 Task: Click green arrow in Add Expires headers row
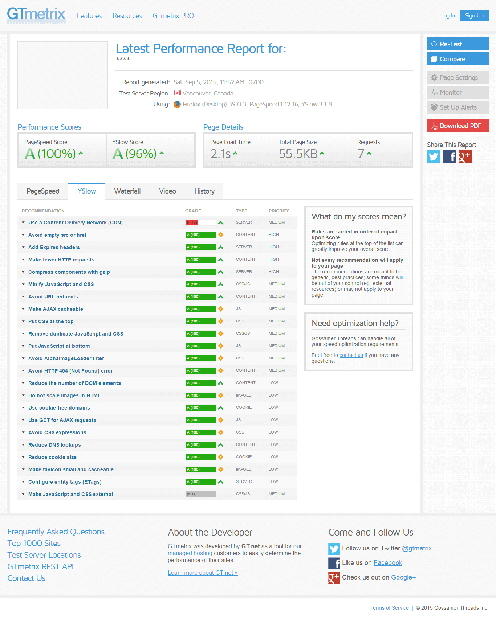tap(220, 247)
